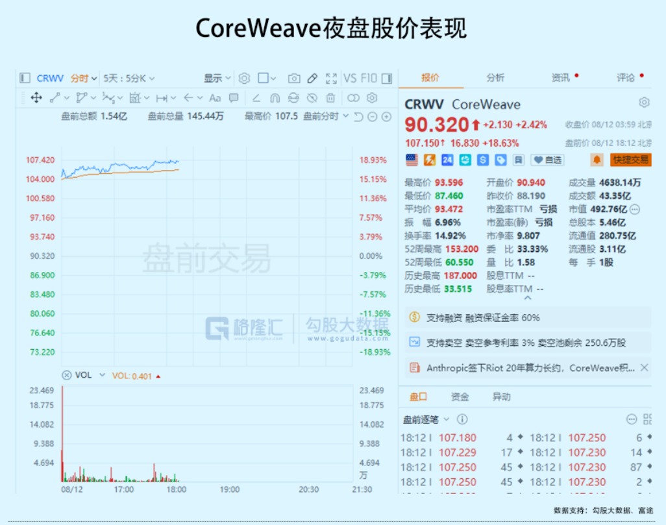The height and width of the screenshot is (525, 666).
Task: Zoom in chart with plus circle
Action: (x=386, y=116)
